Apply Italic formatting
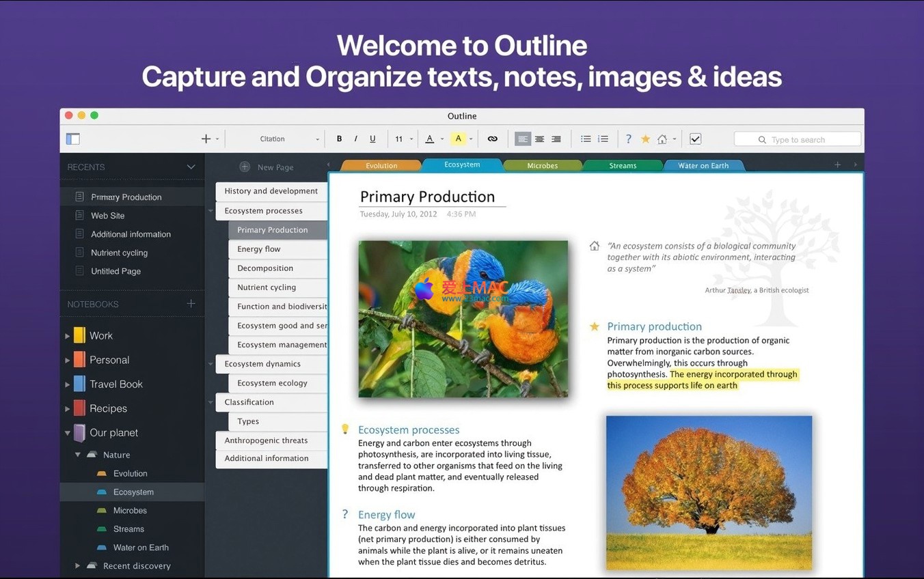Image resolution: width=924 pixels, height=579 pixels. [355, 139]
